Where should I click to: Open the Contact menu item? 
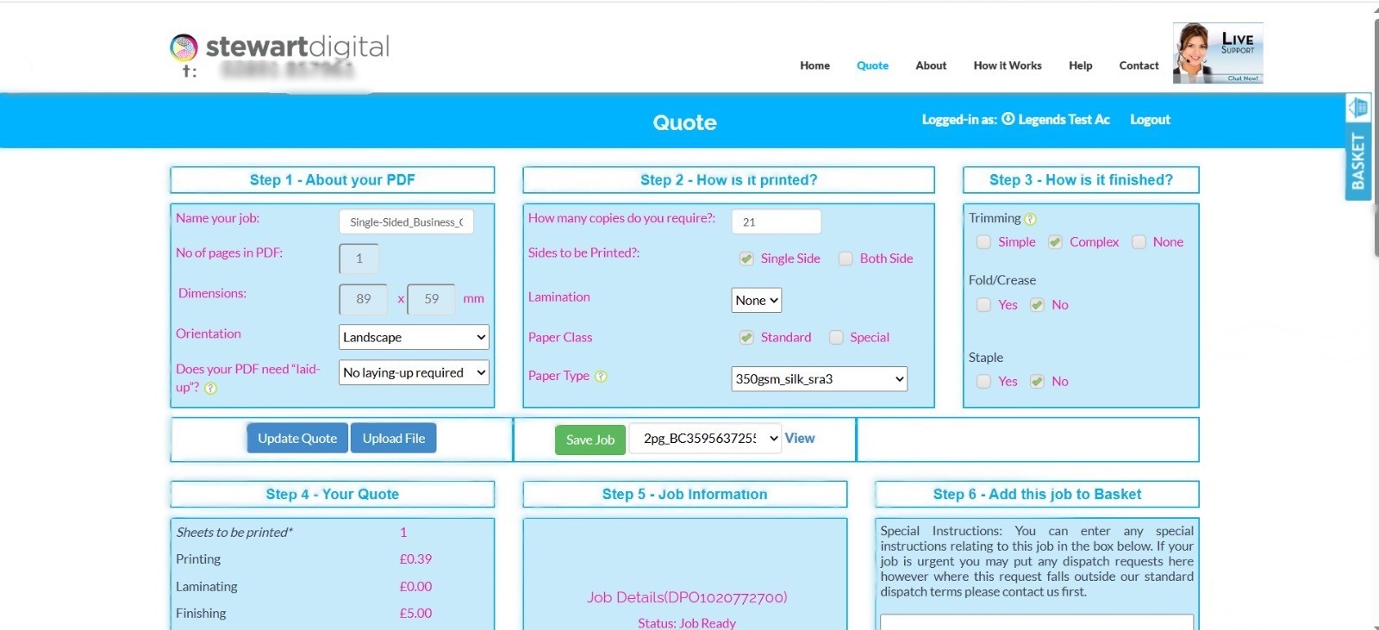(x=1139, y=65)
